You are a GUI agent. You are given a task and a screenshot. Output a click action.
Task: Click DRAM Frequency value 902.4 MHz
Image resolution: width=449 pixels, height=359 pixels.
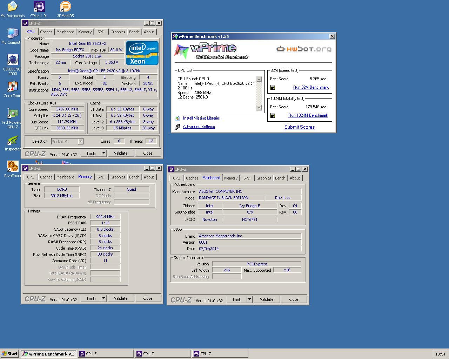point(105,217)
